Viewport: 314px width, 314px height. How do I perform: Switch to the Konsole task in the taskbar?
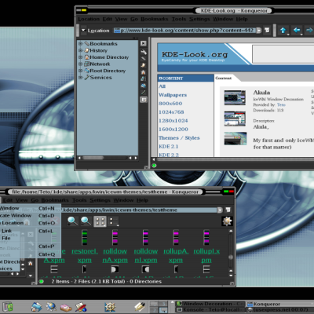(x=210, y=309)
